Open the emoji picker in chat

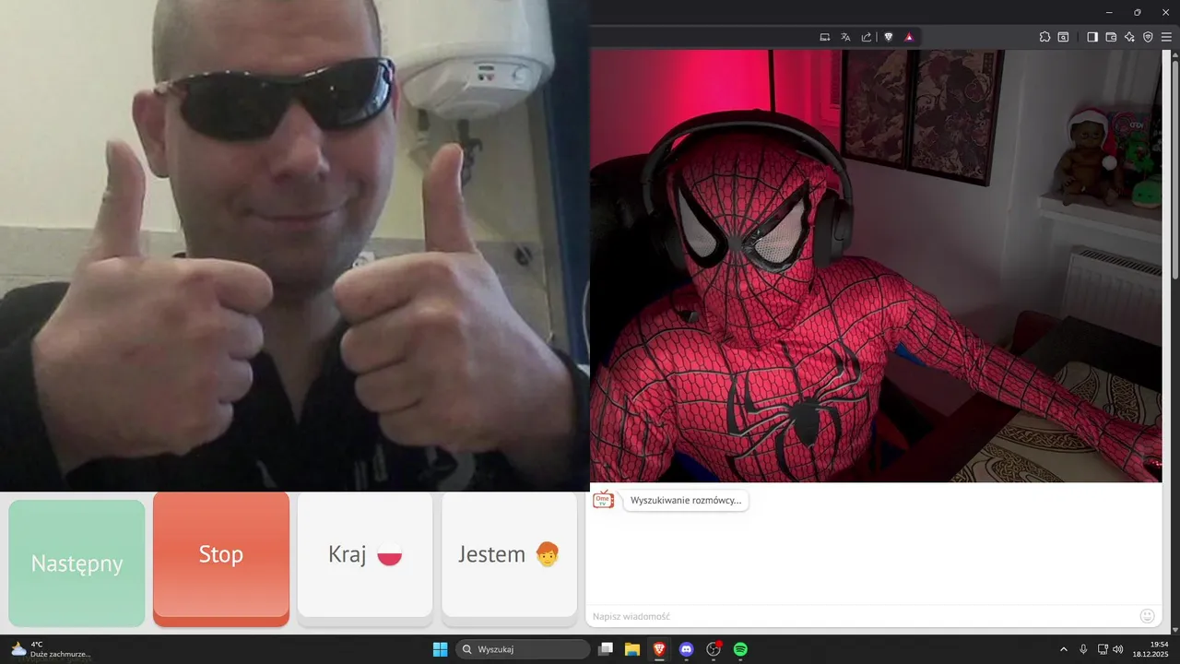click(1148, 616)
